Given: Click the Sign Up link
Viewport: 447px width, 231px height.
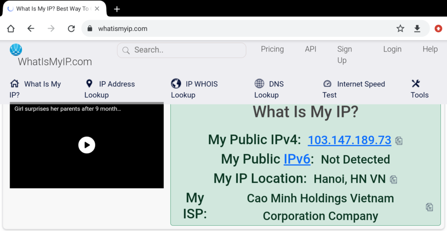Looking at the screenshot, I should 344,55.
